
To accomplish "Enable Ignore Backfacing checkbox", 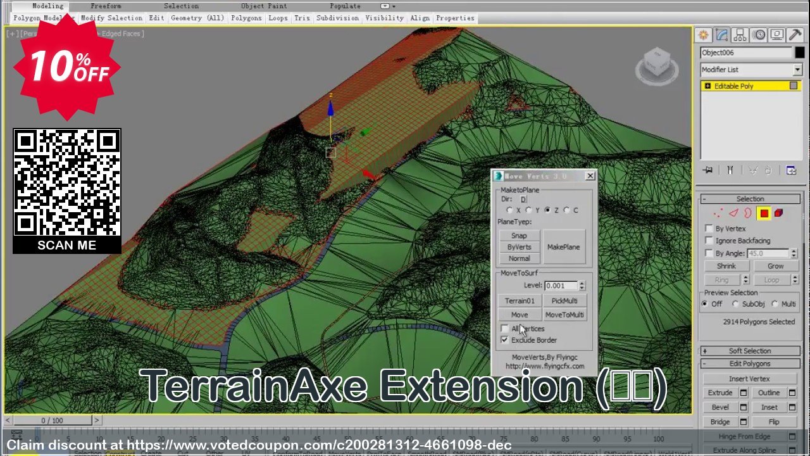I will [709, 241].
